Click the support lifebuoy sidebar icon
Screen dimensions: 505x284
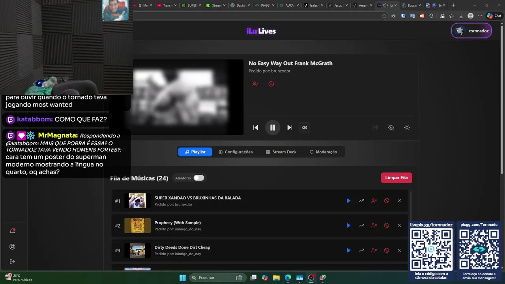(x=12, y=247)
